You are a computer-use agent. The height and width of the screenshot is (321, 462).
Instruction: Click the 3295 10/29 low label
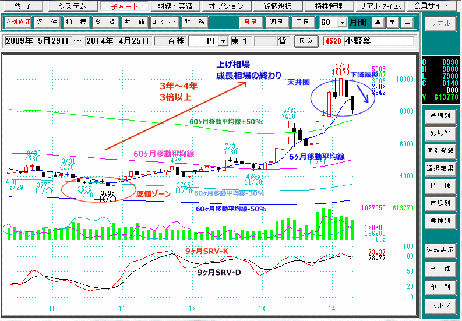pos(108,196)
